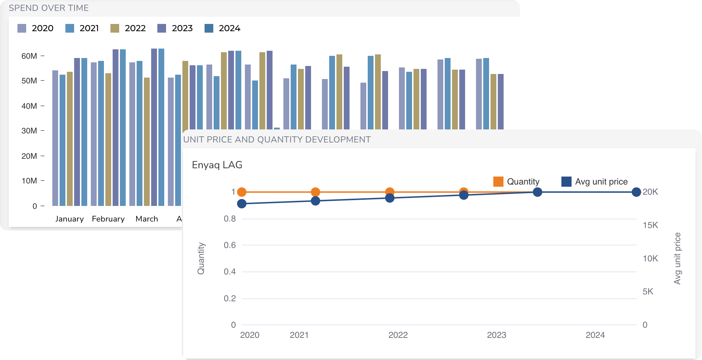Click the 30M y-axis label
The width and height of the screenshot is (702, 360).
click(29, 131)
